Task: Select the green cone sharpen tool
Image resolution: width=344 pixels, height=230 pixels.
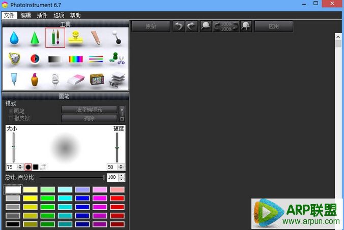Action: coord(35,38)
